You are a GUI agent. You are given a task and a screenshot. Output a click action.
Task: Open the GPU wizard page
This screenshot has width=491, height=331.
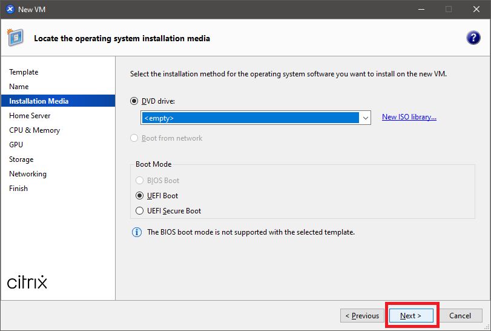(16, 145)
